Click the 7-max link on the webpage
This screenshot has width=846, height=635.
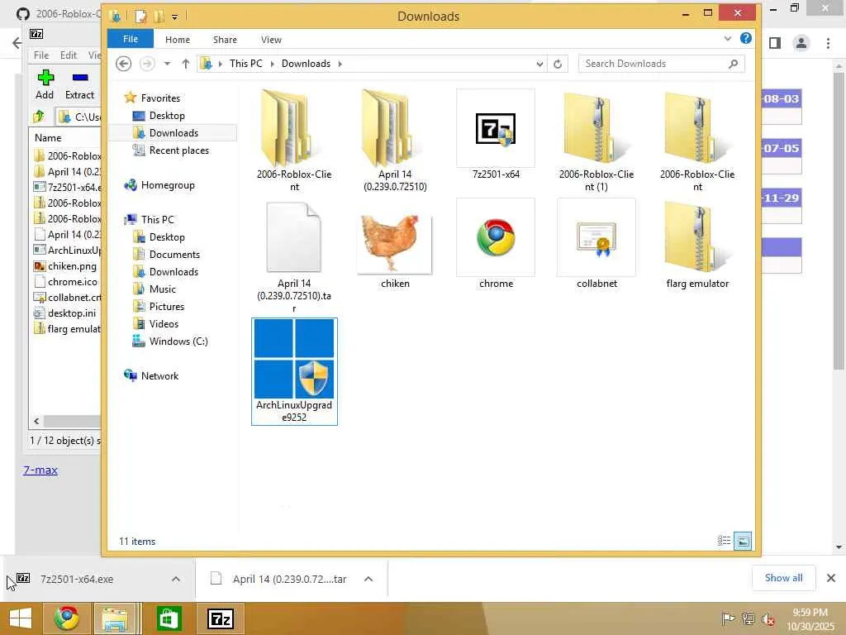[40, 470]
